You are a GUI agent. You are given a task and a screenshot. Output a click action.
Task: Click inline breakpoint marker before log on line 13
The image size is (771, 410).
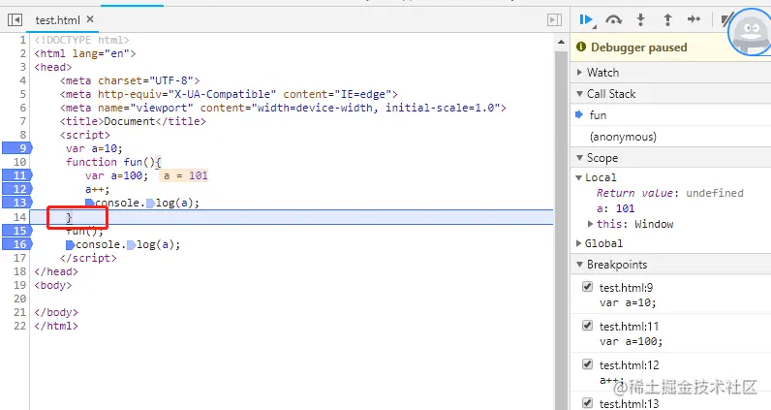[151, 203]
